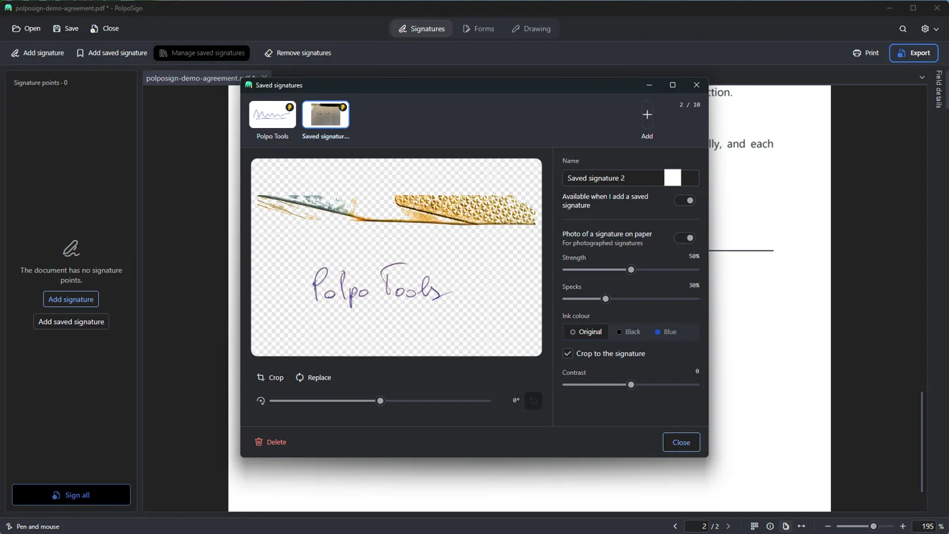Click the Sign all button
Viewport: 949px width, 534px height.
click(x=71, y=495)
